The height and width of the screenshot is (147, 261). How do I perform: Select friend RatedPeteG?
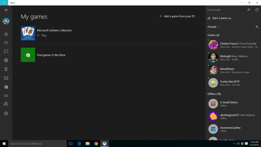(x=233, y=70)
